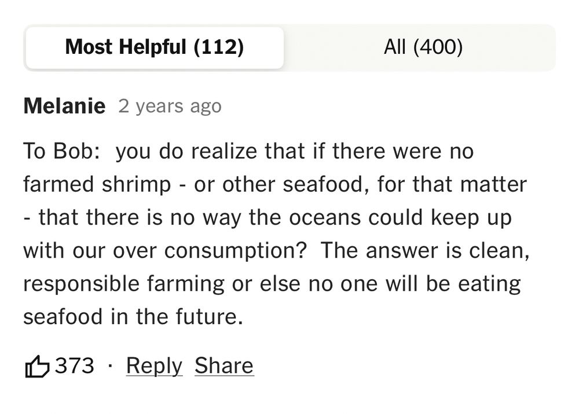Screen dimensions: 579x414
Task: Click the Reply link on Melanie's comment
Action: pyautogui.click(x=153, y=365)
